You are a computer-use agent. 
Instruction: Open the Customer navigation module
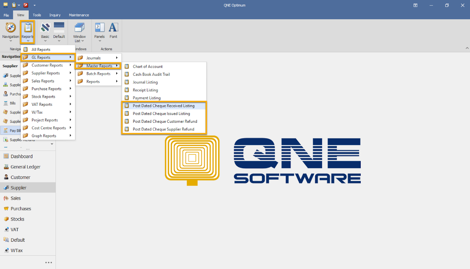[28, 177]
